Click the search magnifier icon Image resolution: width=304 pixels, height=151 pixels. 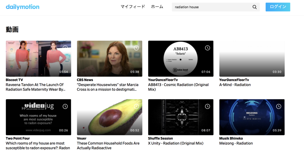point(254,7)
